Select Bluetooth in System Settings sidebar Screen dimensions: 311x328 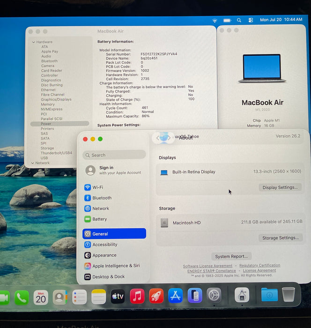[x=114, y=198]
